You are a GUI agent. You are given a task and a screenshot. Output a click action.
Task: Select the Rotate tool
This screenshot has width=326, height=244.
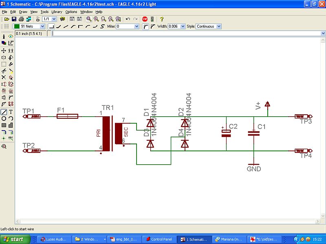click(11, 57)
